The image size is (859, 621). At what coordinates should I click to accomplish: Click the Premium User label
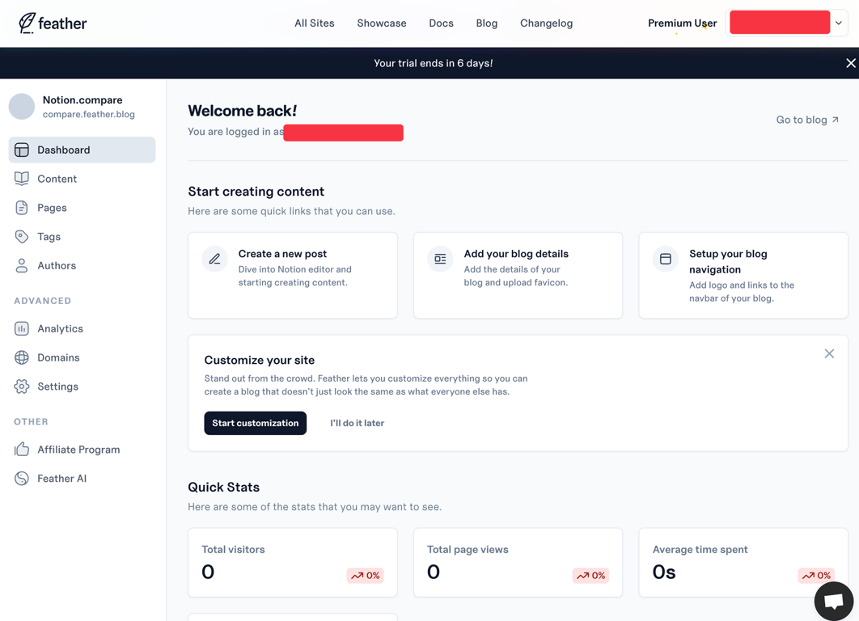[x=682, y=23]
